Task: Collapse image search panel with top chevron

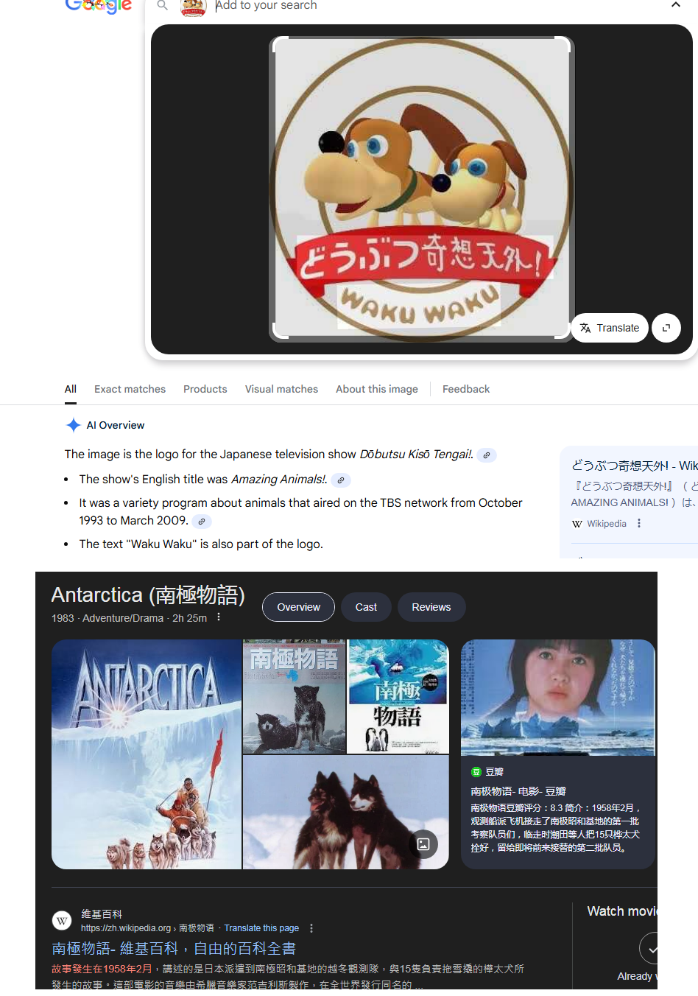Action: click(x=675, y=5)
